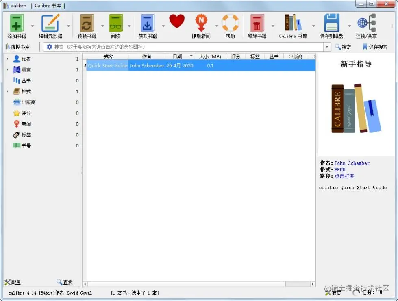Click the Remove books (移除书籍) icon
This screenshot has width=398, height=301.
[257, 23]
